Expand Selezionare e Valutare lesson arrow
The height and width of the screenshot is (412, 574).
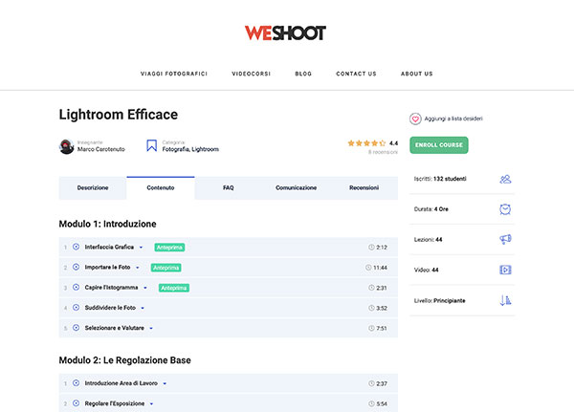coord(151,328)
